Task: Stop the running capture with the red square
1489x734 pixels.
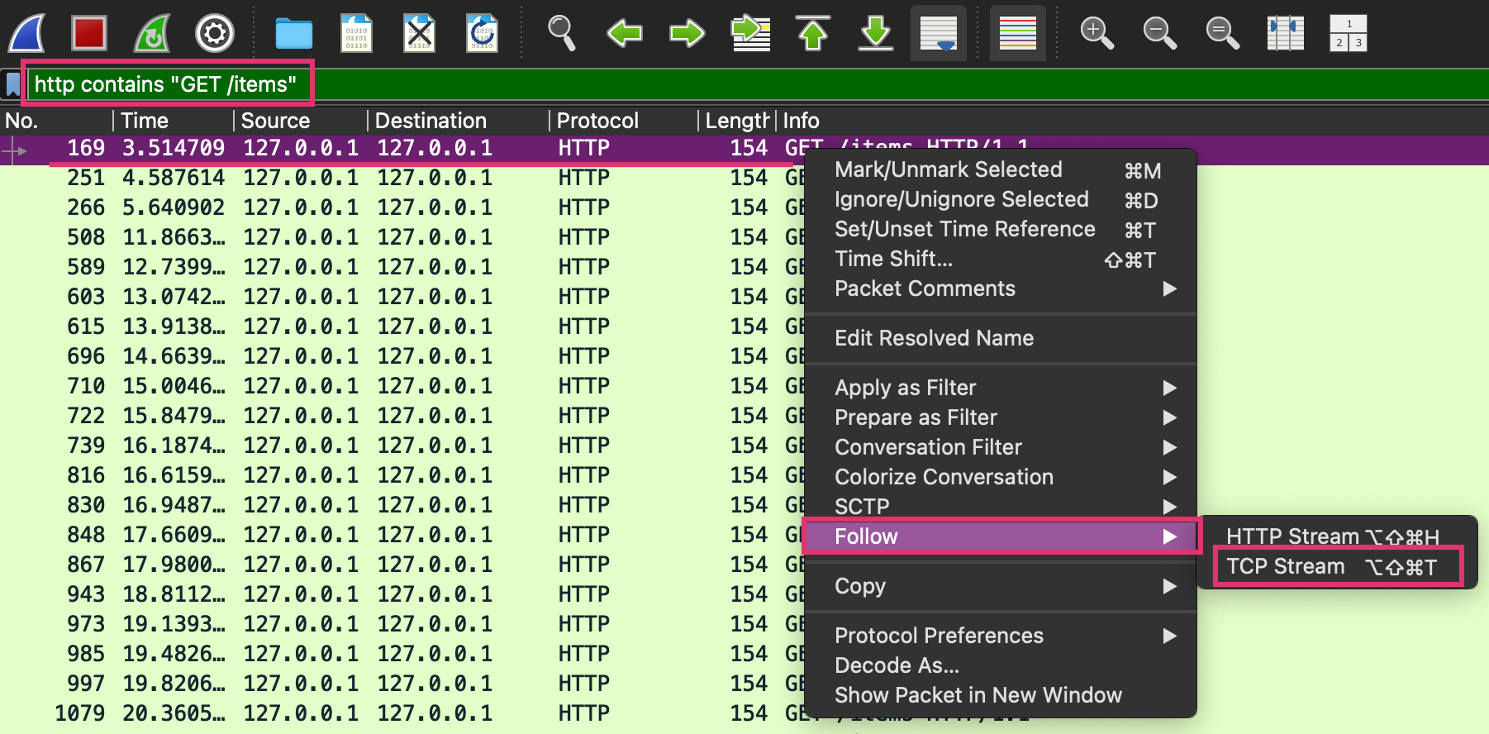Action: click(88, 33)
